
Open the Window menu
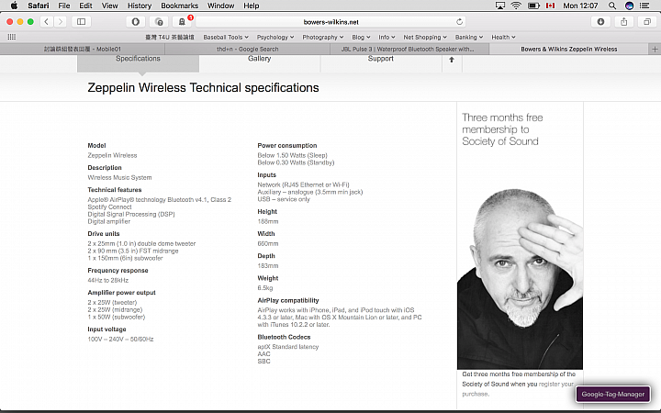(x=221, y=6)
